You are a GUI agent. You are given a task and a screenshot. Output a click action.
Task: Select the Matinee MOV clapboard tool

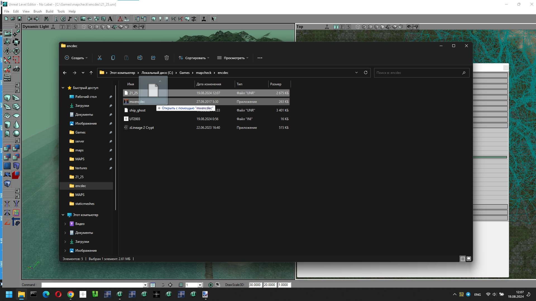pos(7,77)
